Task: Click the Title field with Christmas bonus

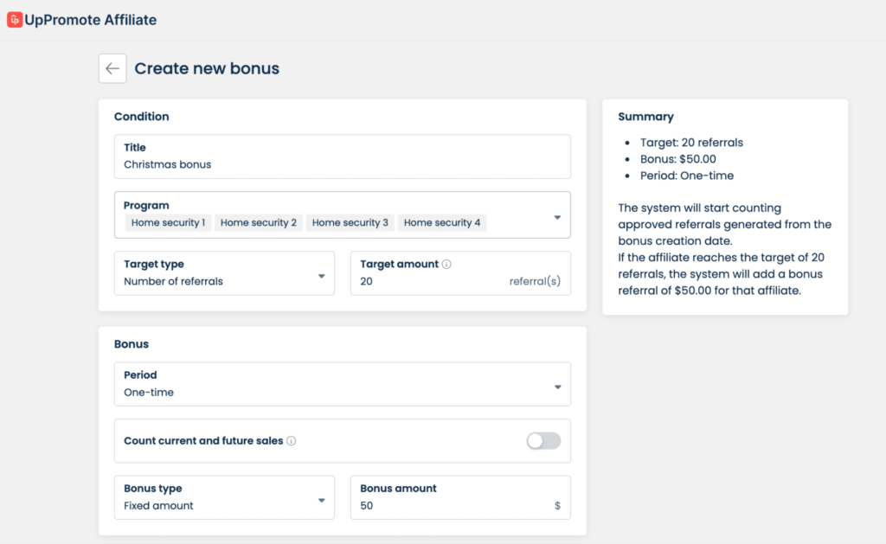Action: 342,164
